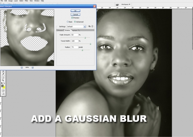Click the save settings icon beside Settings
This screenshot has height=137, width=193.
[x=89, y=26]
